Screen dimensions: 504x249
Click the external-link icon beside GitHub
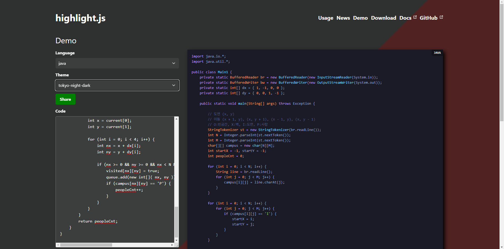pos(441,17)
